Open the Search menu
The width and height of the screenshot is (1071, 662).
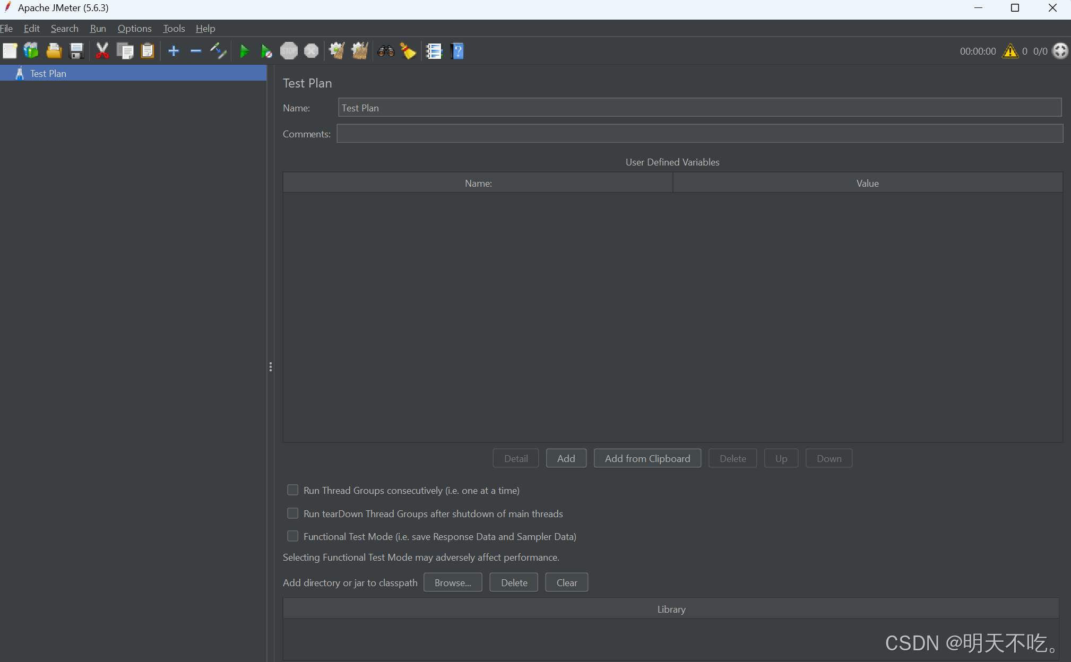coord(65,28)
